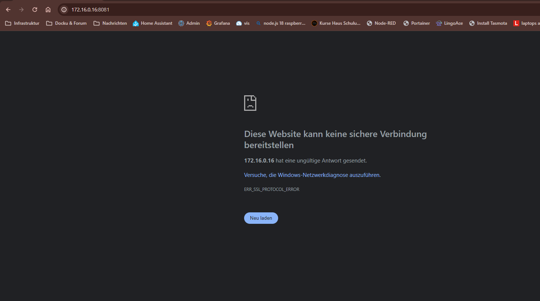View site info icon beside the address
Screen dimensions: 540x301
click(x=64, y=10)
